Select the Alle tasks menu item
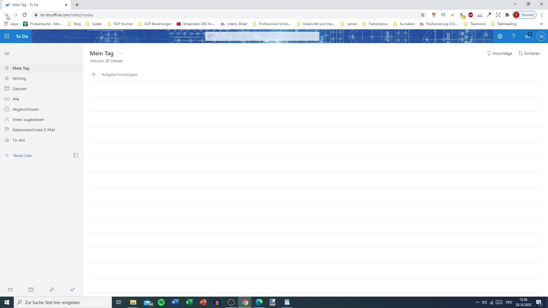Viewport: 548px width, 308px height. (x=16, y=98)
